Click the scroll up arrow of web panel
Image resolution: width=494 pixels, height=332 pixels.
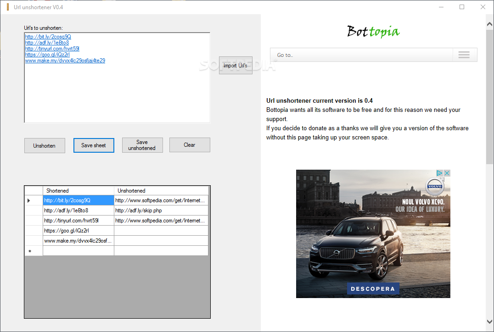pos(489,24)
